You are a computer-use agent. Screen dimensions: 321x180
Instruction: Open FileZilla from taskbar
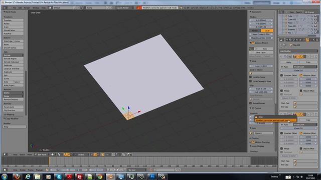(x=79, y=176)
